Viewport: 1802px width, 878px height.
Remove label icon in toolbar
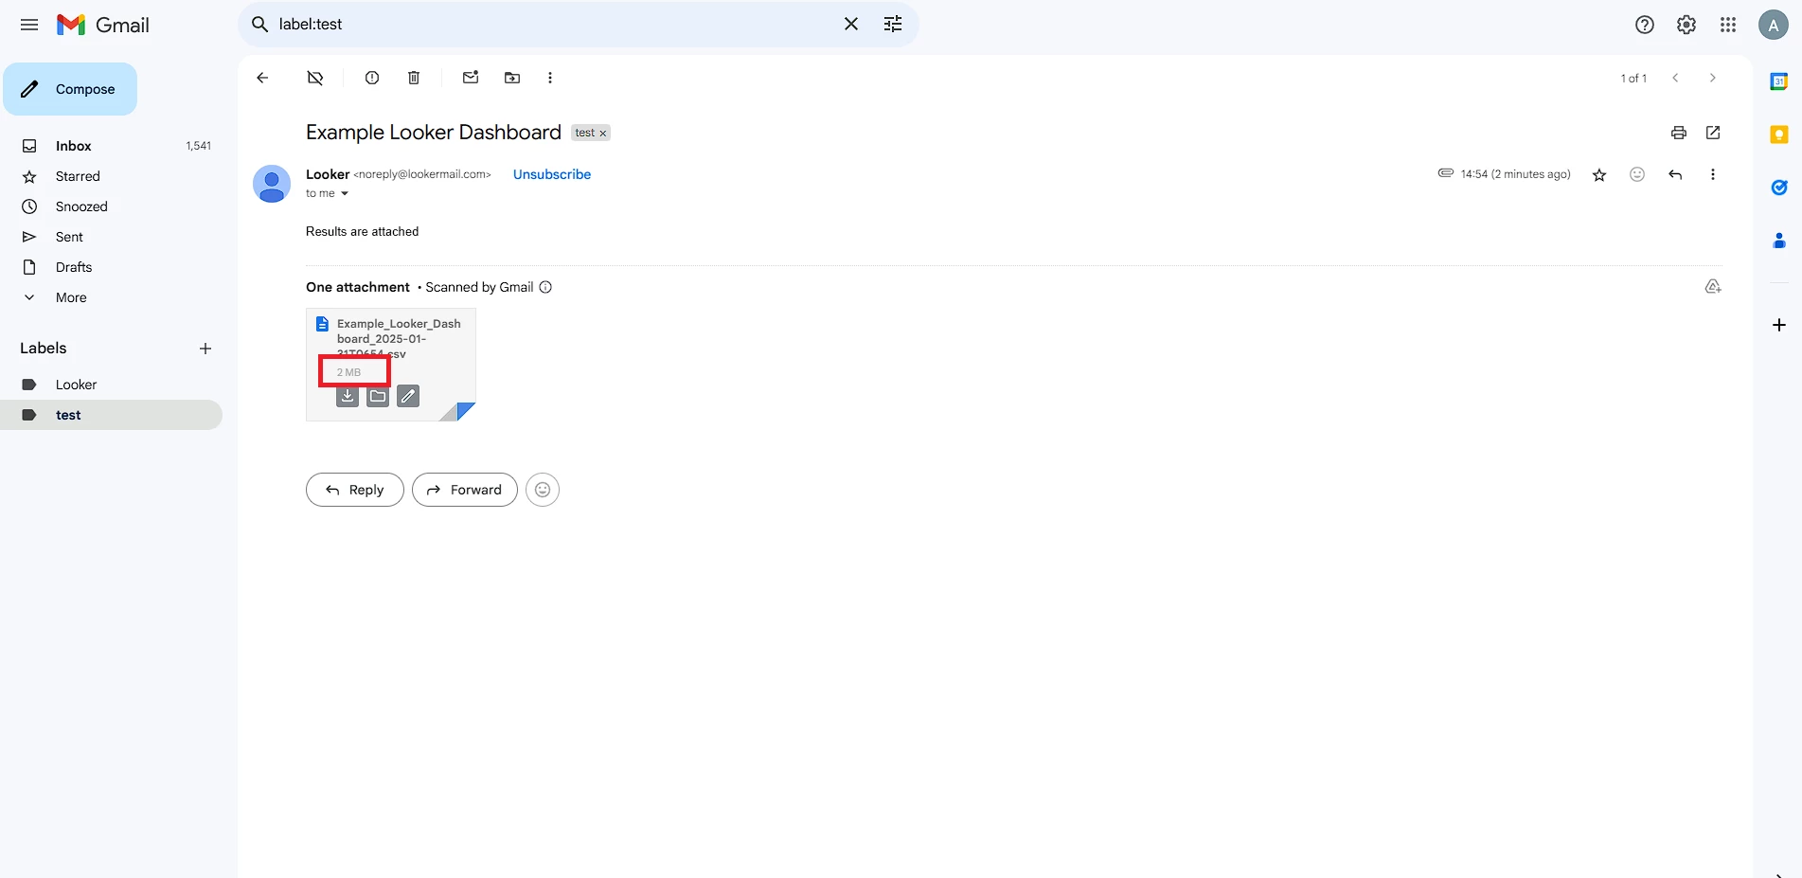(315, 78)
